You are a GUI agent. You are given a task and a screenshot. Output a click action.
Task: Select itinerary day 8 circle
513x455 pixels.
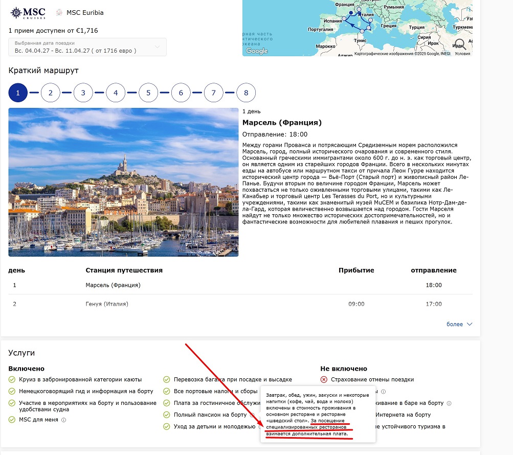pos(246,93)
